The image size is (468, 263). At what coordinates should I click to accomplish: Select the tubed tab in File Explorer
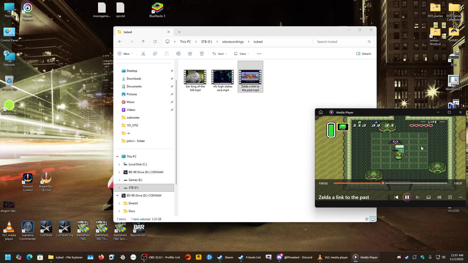point(143,32)
